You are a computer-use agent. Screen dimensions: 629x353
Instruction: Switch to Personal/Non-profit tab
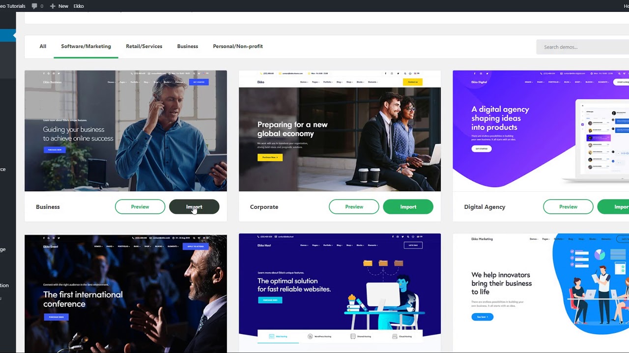[x=238, y=47]
